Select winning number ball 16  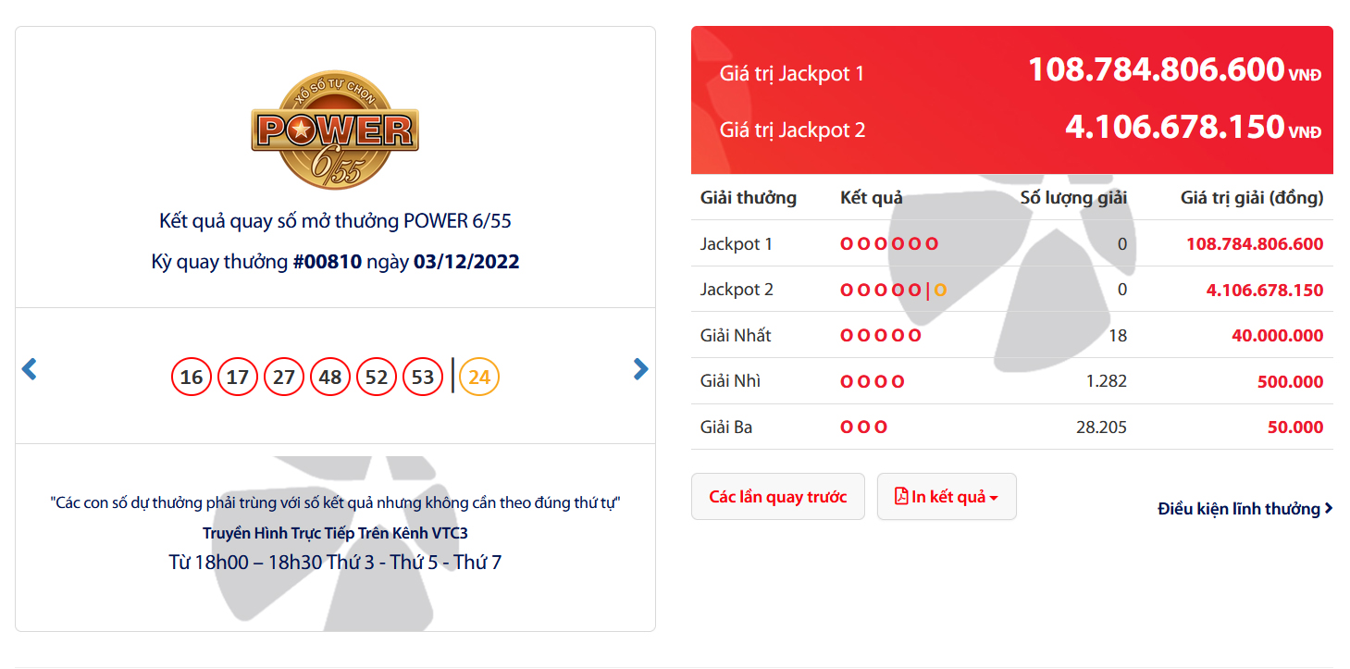pyautogui.click(x=192, y=377)
